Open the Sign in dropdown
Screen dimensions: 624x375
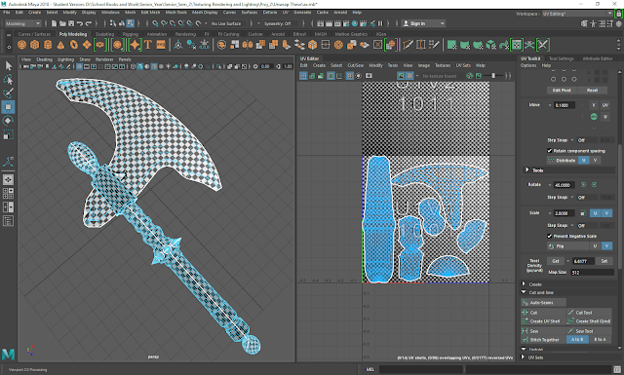click(x=423, y=23)
